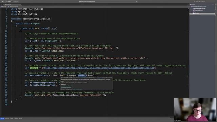Image resolution: width=217 pixels, height=122 pixels.
Task: Click the 'city_name' variable on line 22
Action: tap(35, 60)
